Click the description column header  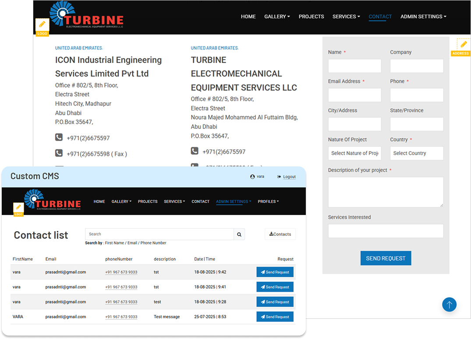[165, 259]
